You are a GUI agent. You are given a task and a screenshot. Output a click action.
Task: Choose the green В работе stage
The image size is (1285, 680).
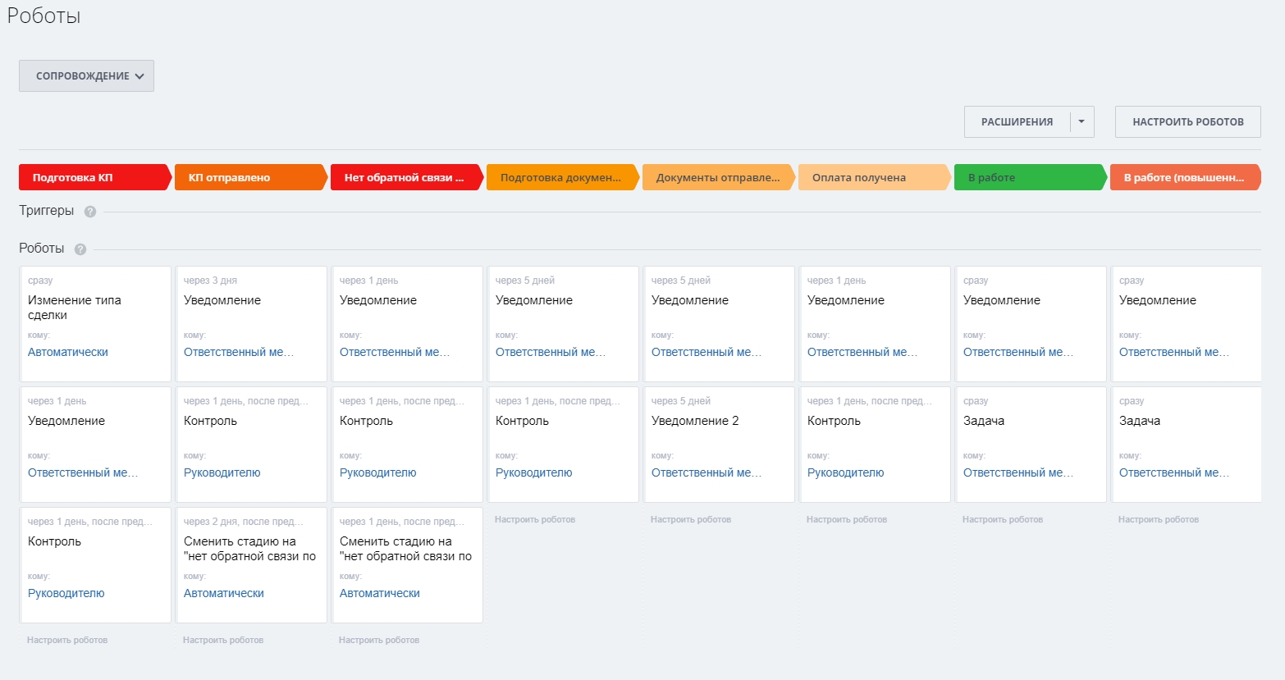(1029, 178)
